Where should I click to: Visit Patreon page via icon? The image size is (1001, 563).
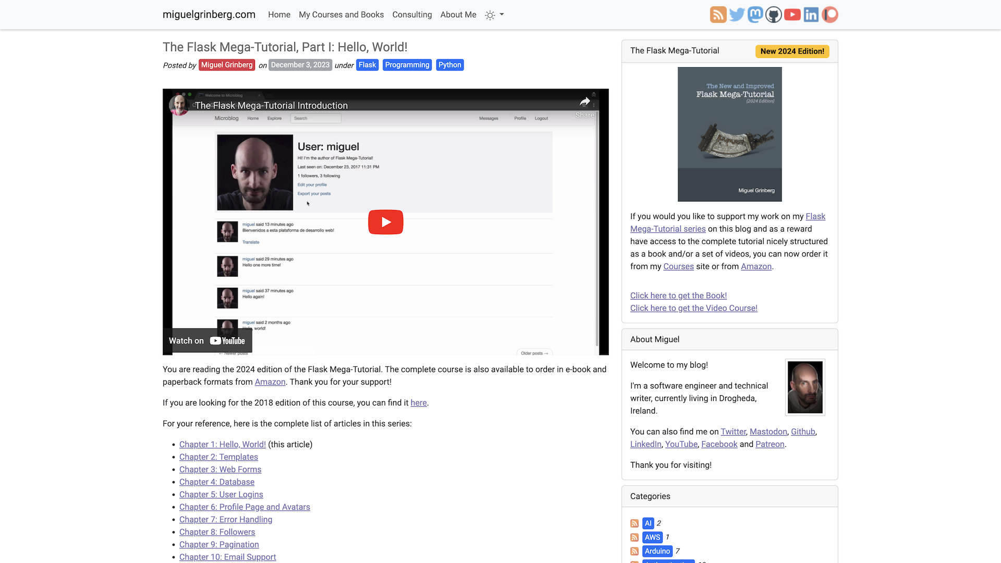tap(830, 15)
